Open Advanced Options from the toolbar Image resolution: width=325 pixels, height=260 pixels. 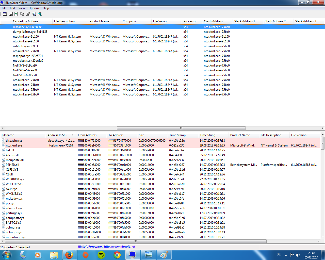(x=5, y=14)
